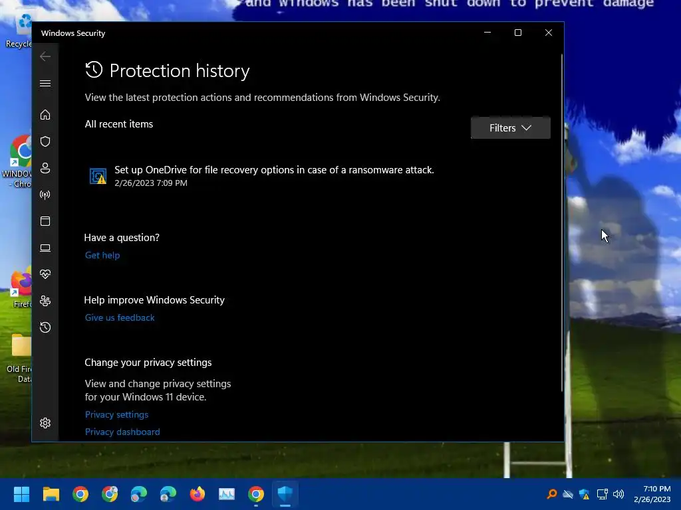This screenshot has height=510, width=681.
Task: Click the 'All recent items' label
Action: (119, 124)
